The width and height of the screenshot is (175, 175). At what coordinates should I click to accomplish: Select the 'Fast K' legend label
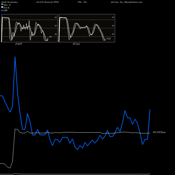[x=6, y=8]
